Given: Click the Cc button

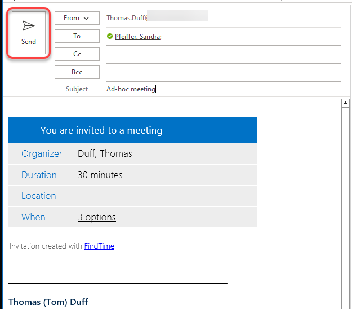Looking at the screenshot, I should (77, 54).
